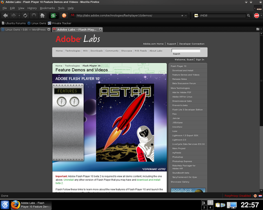Click the Adblock Plus ABP icon
Viewport: 263px width, 210px height.
point(256,16)
